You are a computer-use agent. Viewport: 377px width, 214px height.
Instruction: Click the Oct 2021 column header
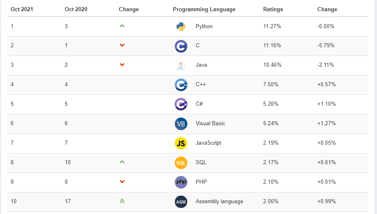[x=22, y=9]
